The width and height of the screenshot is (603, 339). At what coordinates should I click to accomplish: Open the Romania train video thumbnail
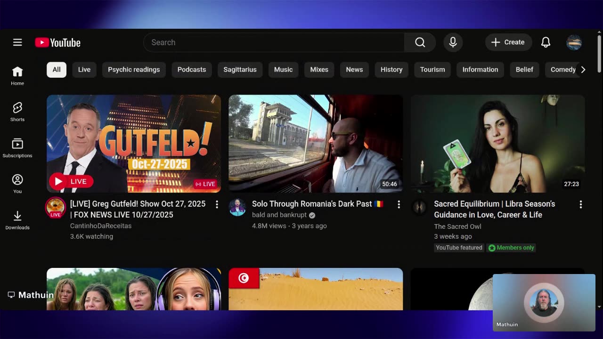coord(316,144)
